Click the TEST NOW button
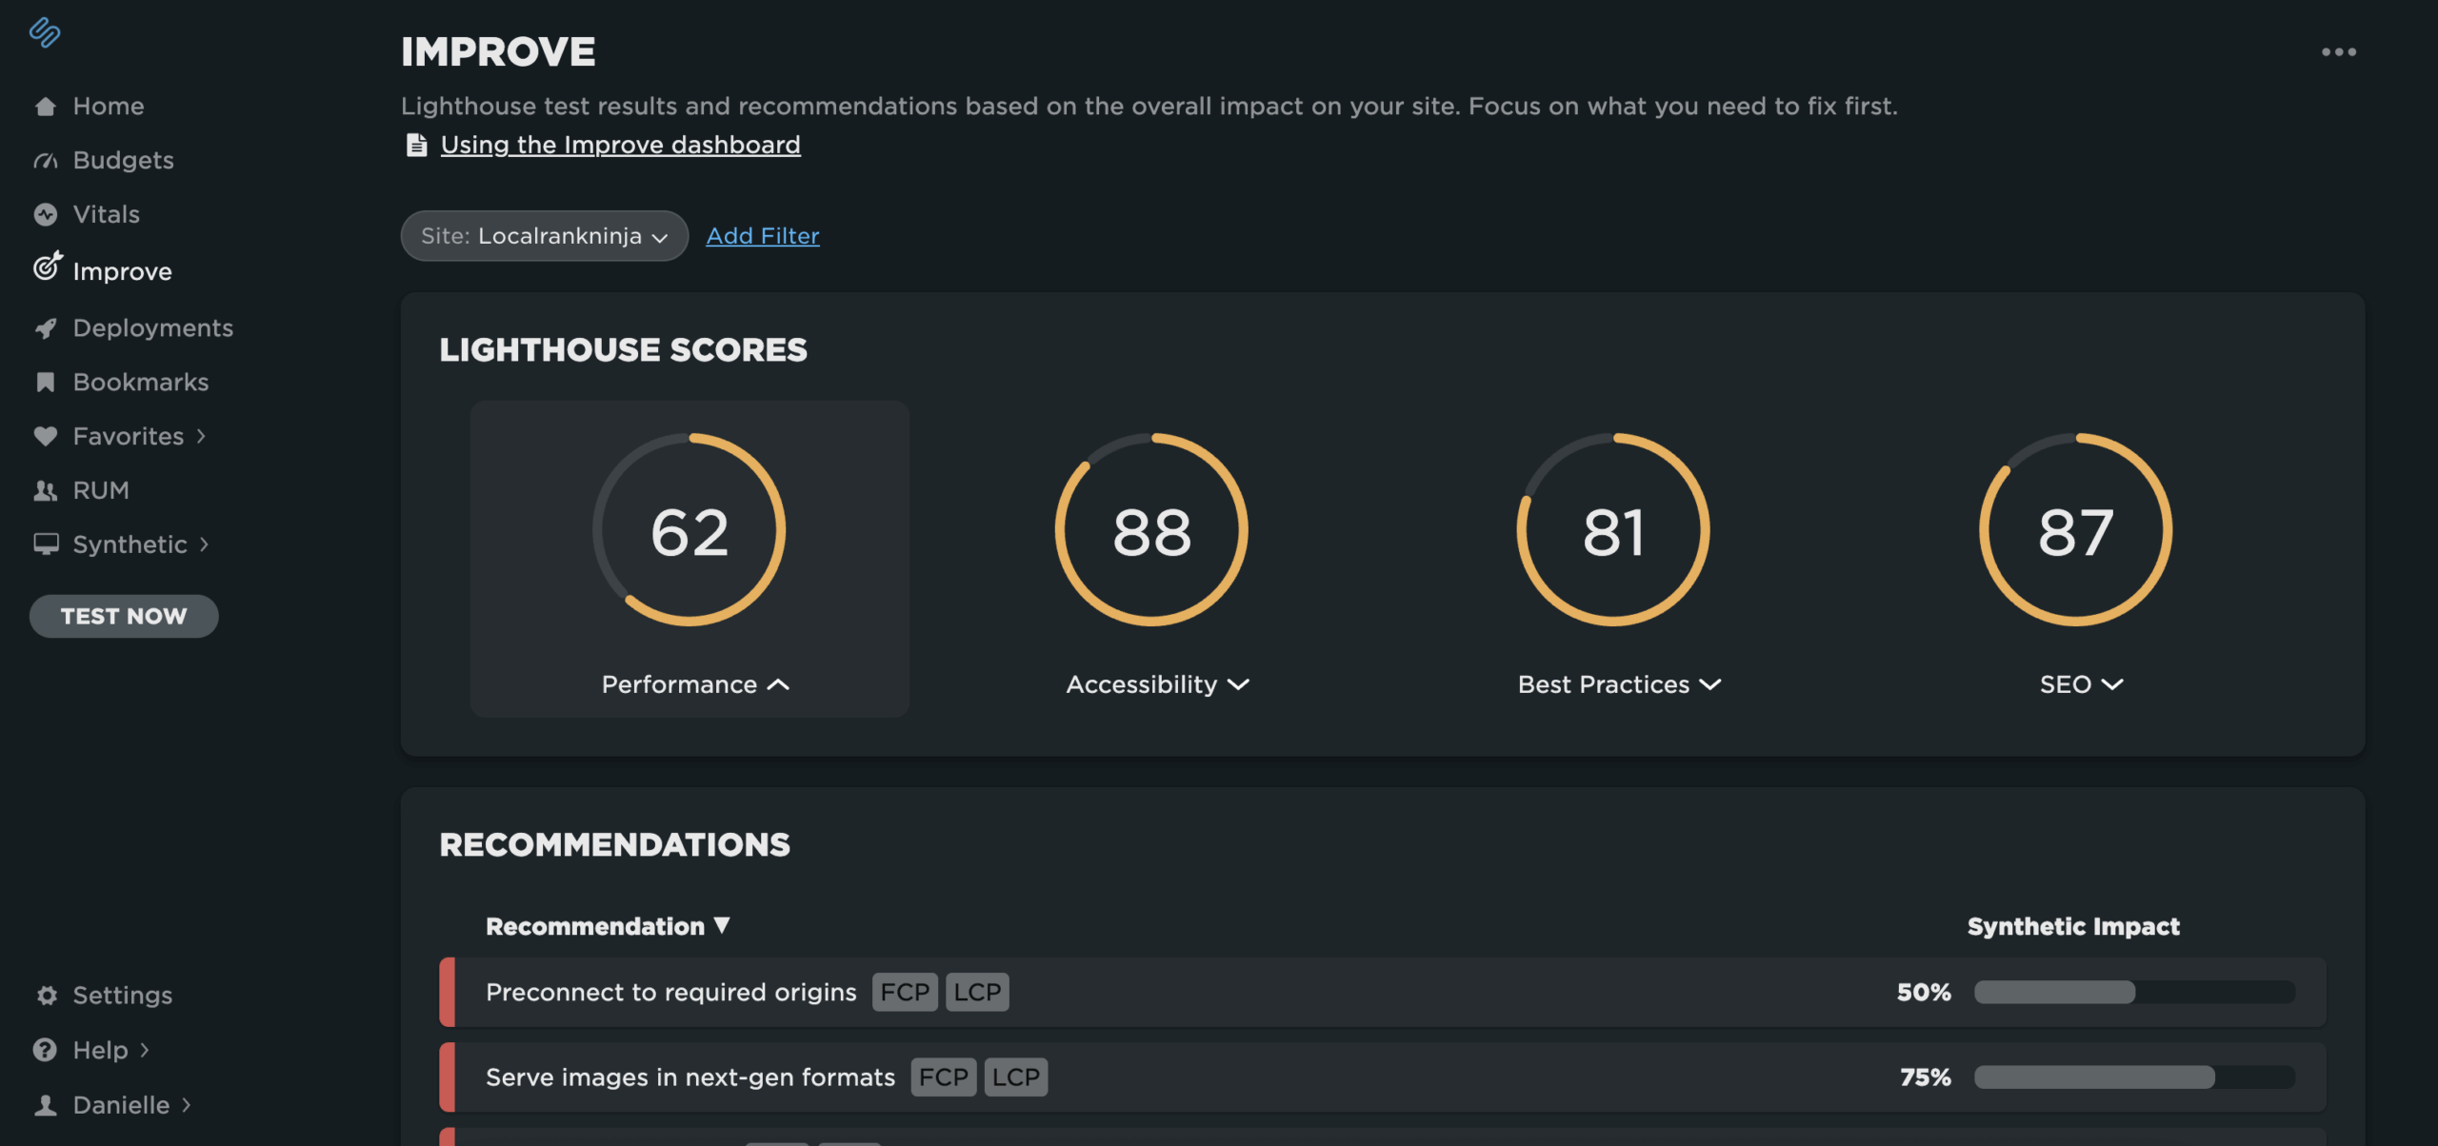 click(123, 615)
